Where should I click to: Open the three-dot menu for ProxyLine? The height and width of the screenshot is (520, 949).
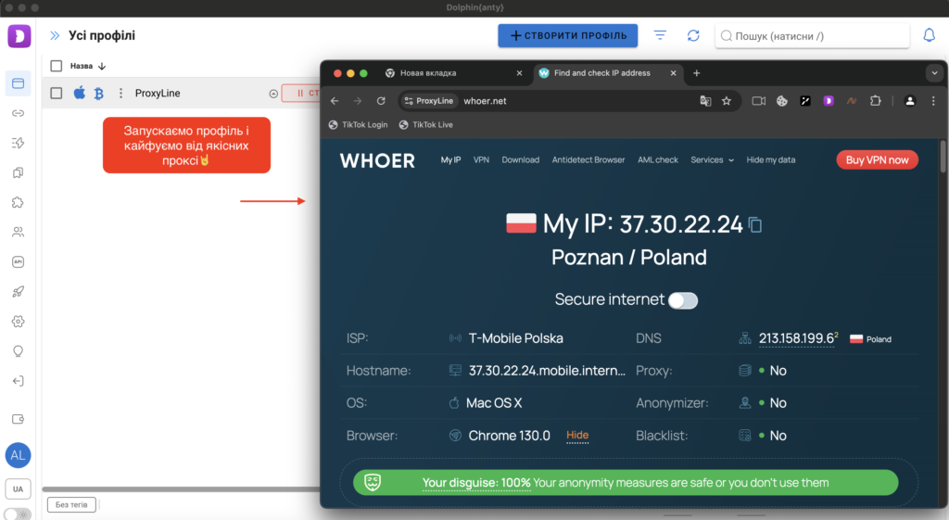120,93
